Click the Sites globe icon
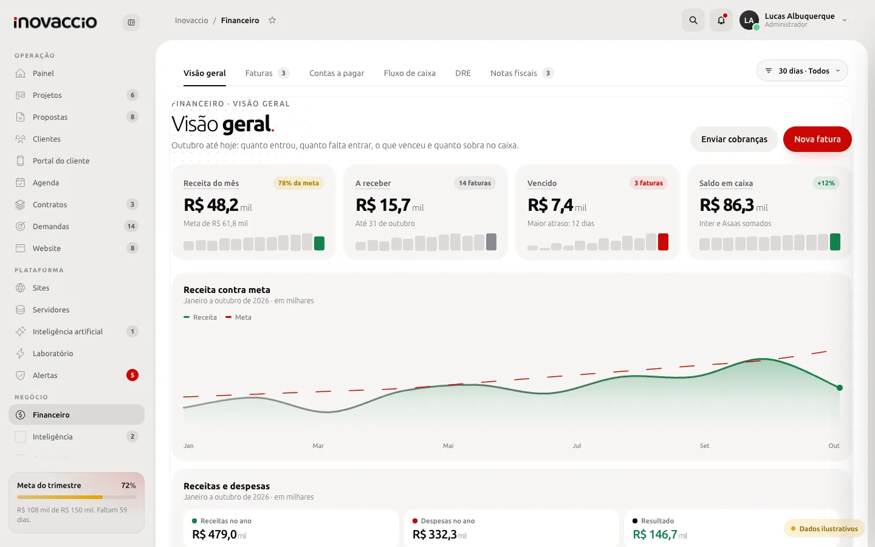This screenshot has width=875, height=547. pyautogui.click(x=21, y=287)
